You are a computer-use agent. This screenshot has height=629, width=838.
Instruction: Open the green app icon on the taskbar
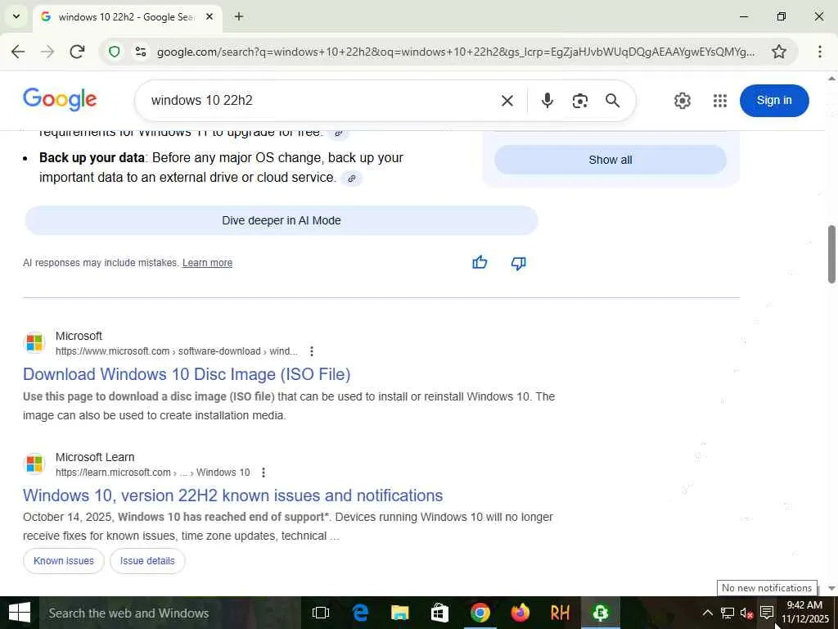pyautogui.click(x=600, y=613)
